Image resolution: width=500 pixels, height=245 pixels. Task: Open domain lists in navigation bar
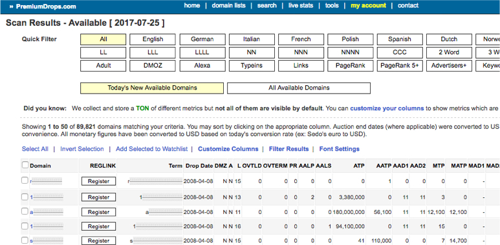(228, 6)
